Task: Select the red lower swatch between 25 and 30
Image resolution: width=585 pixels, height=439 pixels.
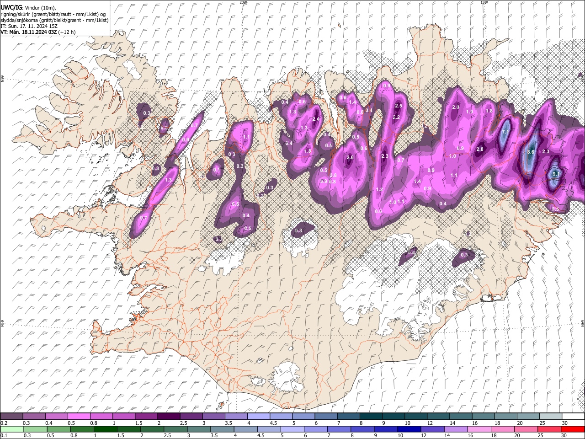Action: point(550,429)
